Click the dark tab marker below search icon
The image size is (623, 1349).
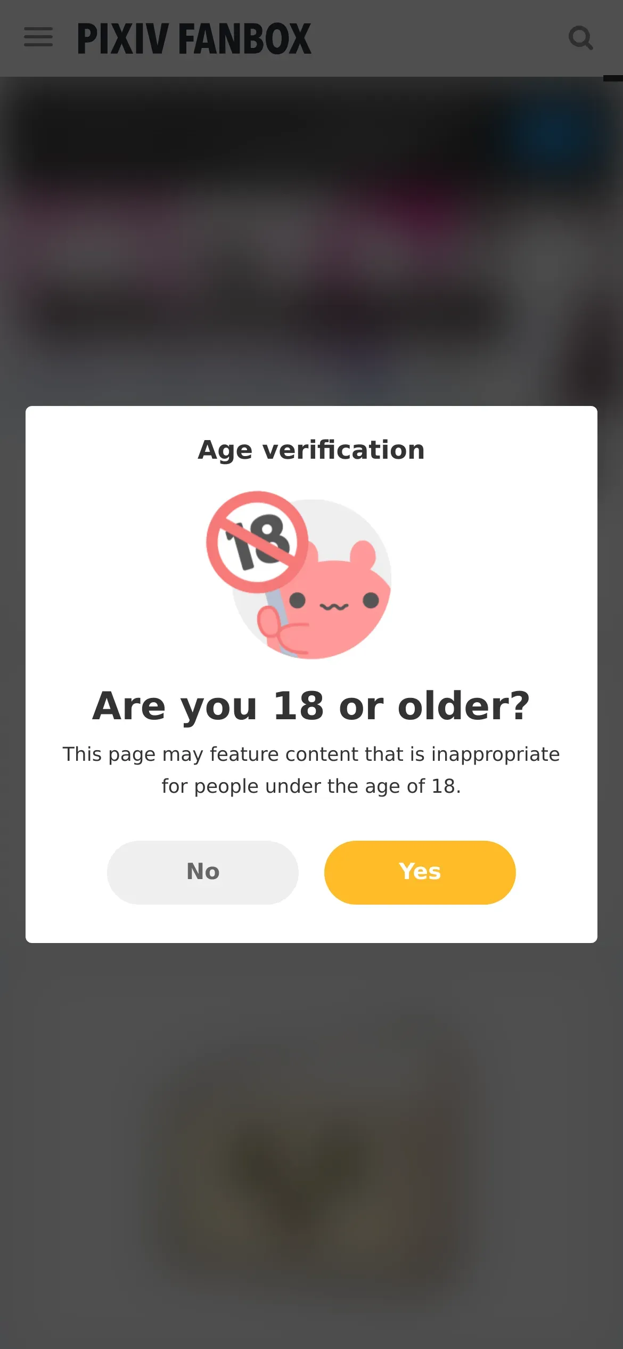pyautogui.click(x=613, y=79)
